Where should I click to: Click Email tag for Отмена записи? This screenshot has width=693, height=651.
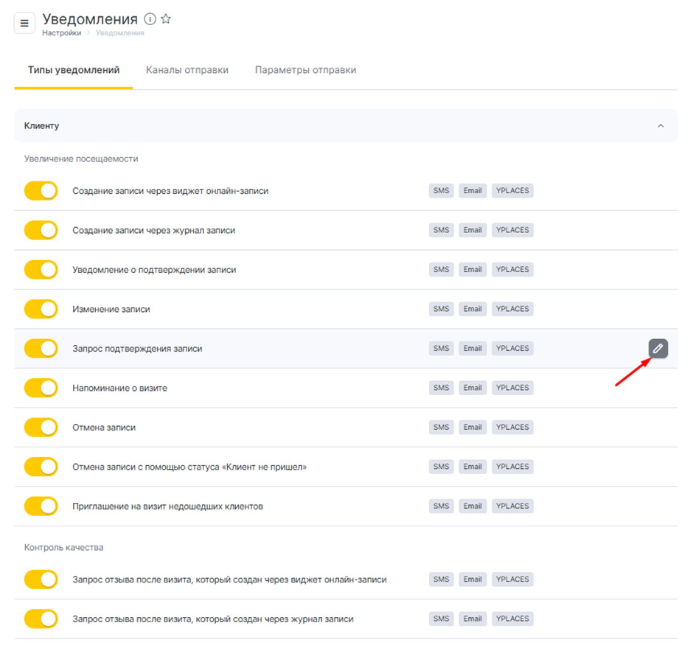pos(473,427)
